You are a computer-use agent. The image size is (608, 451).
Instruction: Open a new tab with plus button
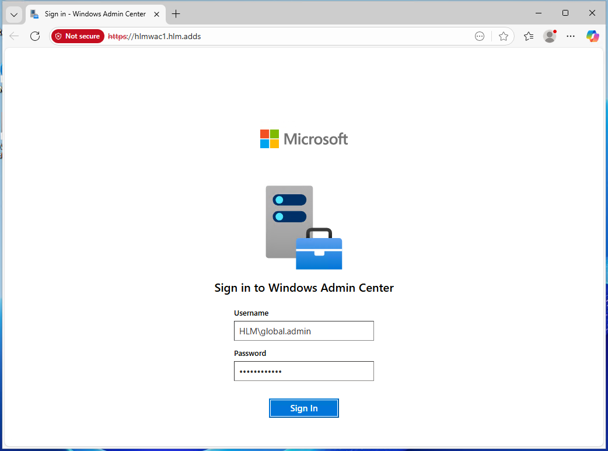[176, 14]
